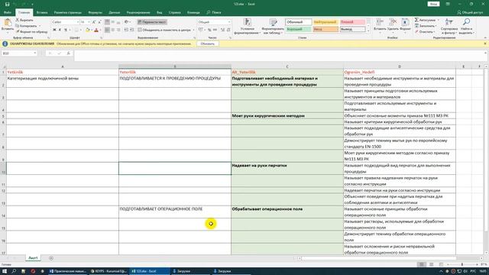489x275 pixels.
Task: Click the Обновить button in update bar
Action: coord(207,44)
